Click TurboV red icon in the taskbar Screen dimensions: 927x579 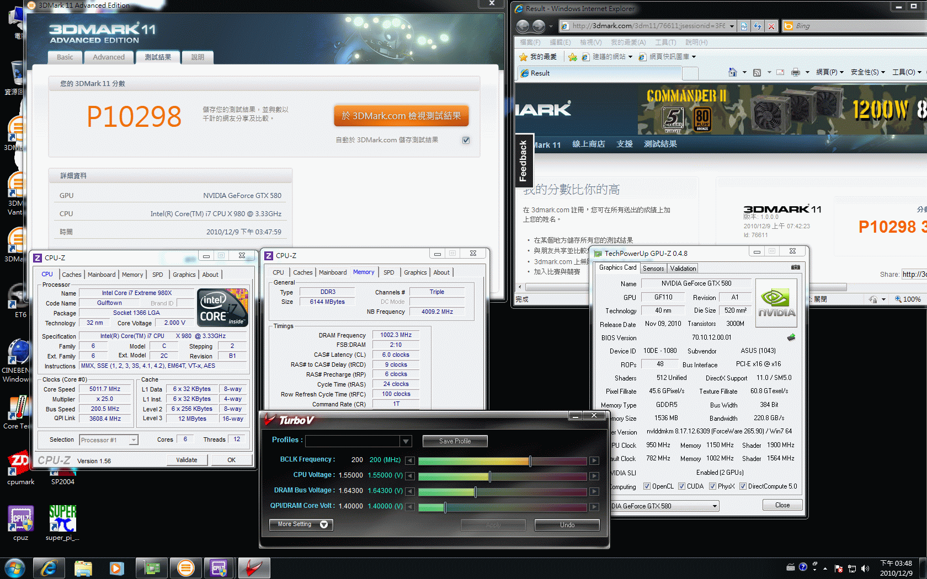[x=254, y=568]
